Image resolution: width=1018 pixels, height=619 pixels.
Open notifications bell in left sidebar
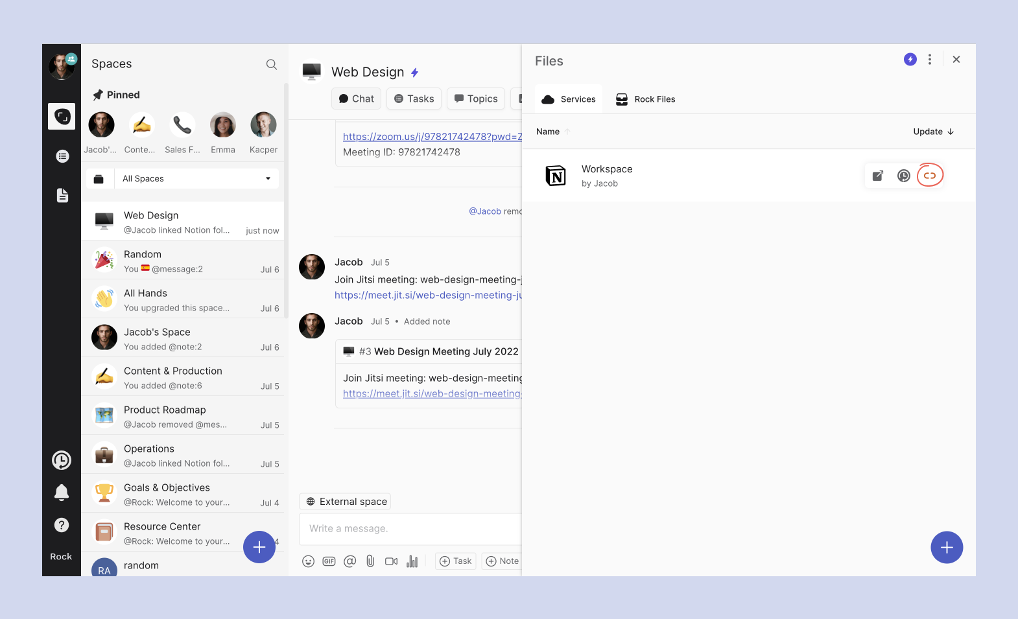tap(62, 493)
